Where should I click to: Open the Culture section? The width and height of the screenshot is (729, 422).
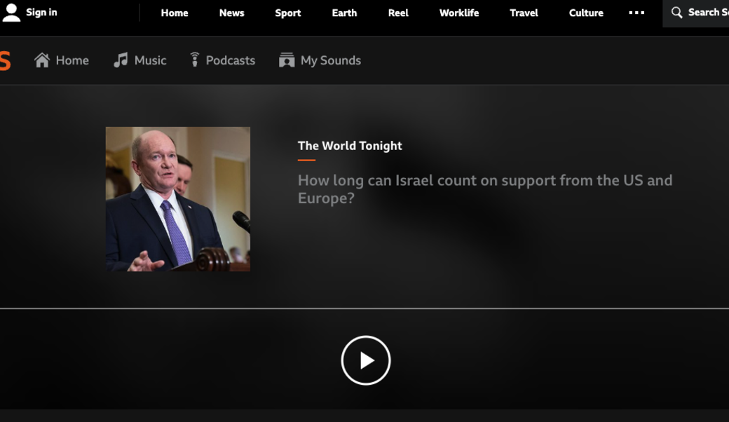point(586,13)
